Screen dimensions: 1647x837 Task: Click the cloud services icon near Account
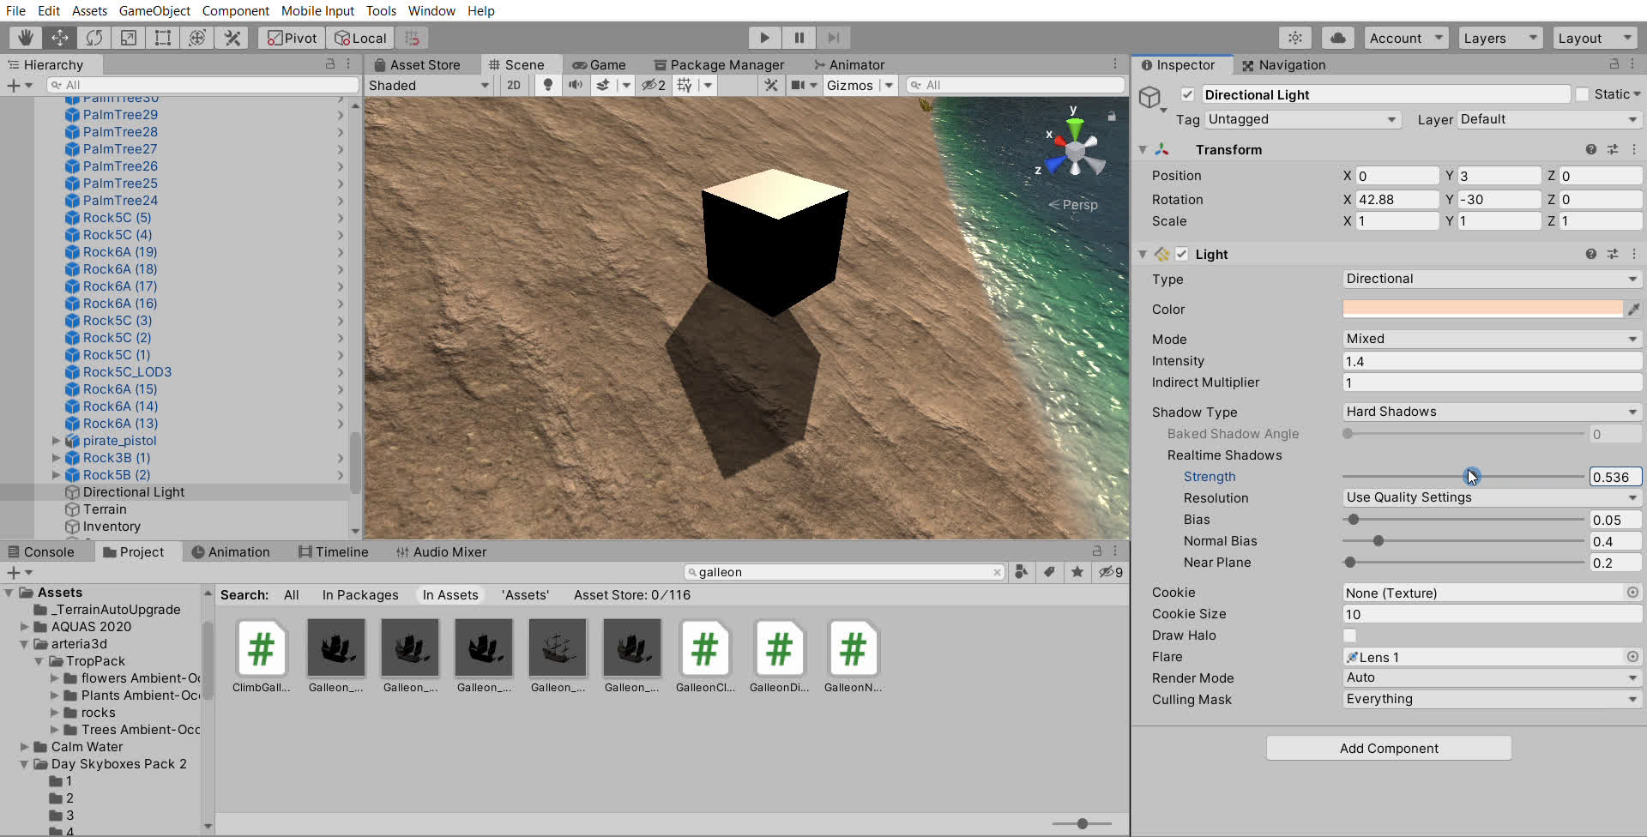1337,38
